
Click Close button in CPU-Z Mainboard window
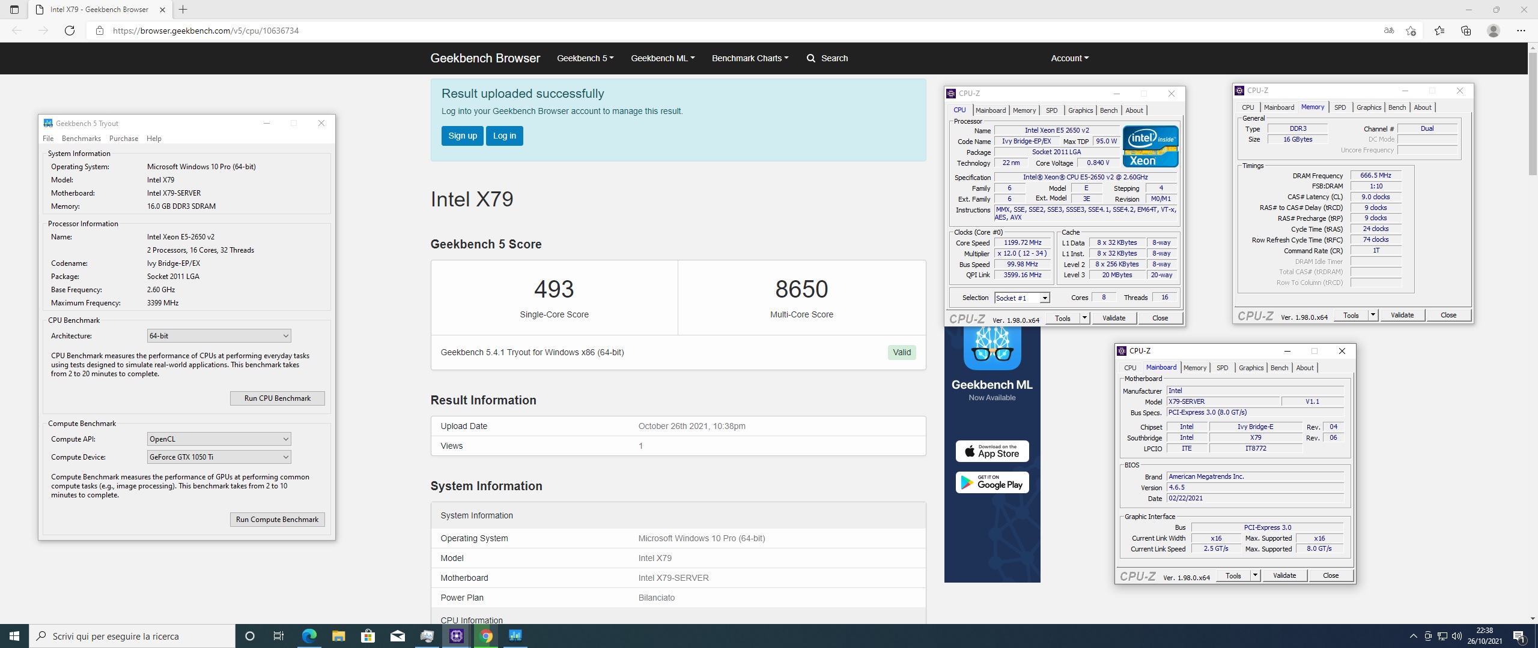1330,575
